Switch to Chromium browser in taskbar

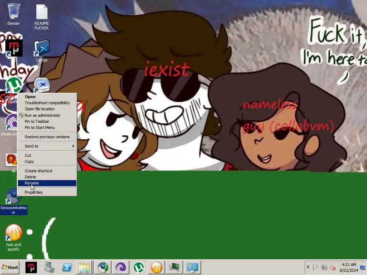(x=103, y=267)
